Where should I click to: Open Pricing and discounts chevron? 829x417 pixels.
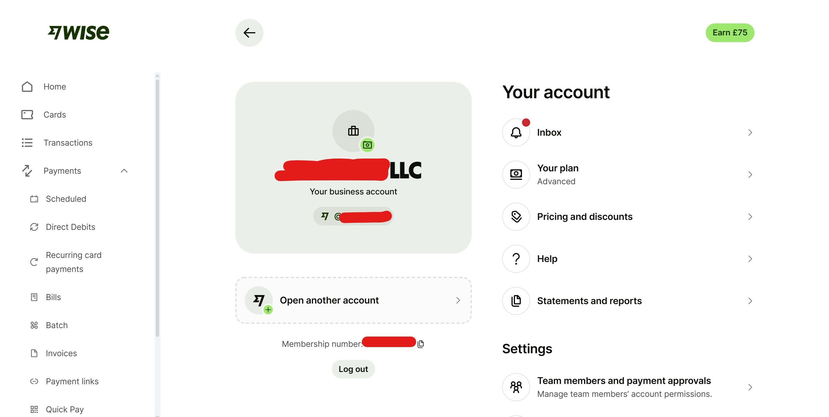click(750, 217)
